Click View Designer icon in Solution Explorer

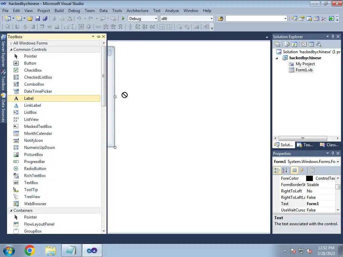[312, 45]
